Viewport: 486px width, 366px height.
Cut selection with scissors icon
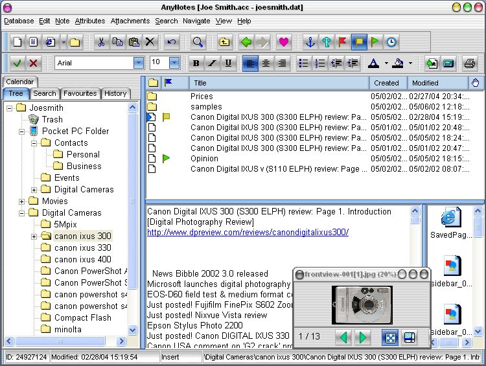101,42
